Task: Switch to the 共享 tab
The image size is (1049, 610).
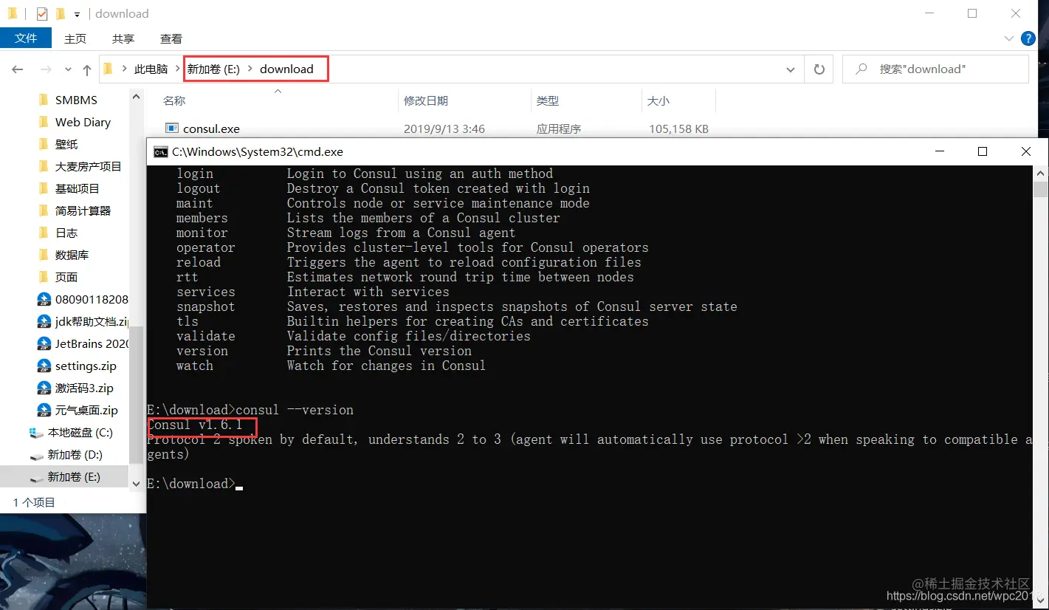Action: click(123, 38)
